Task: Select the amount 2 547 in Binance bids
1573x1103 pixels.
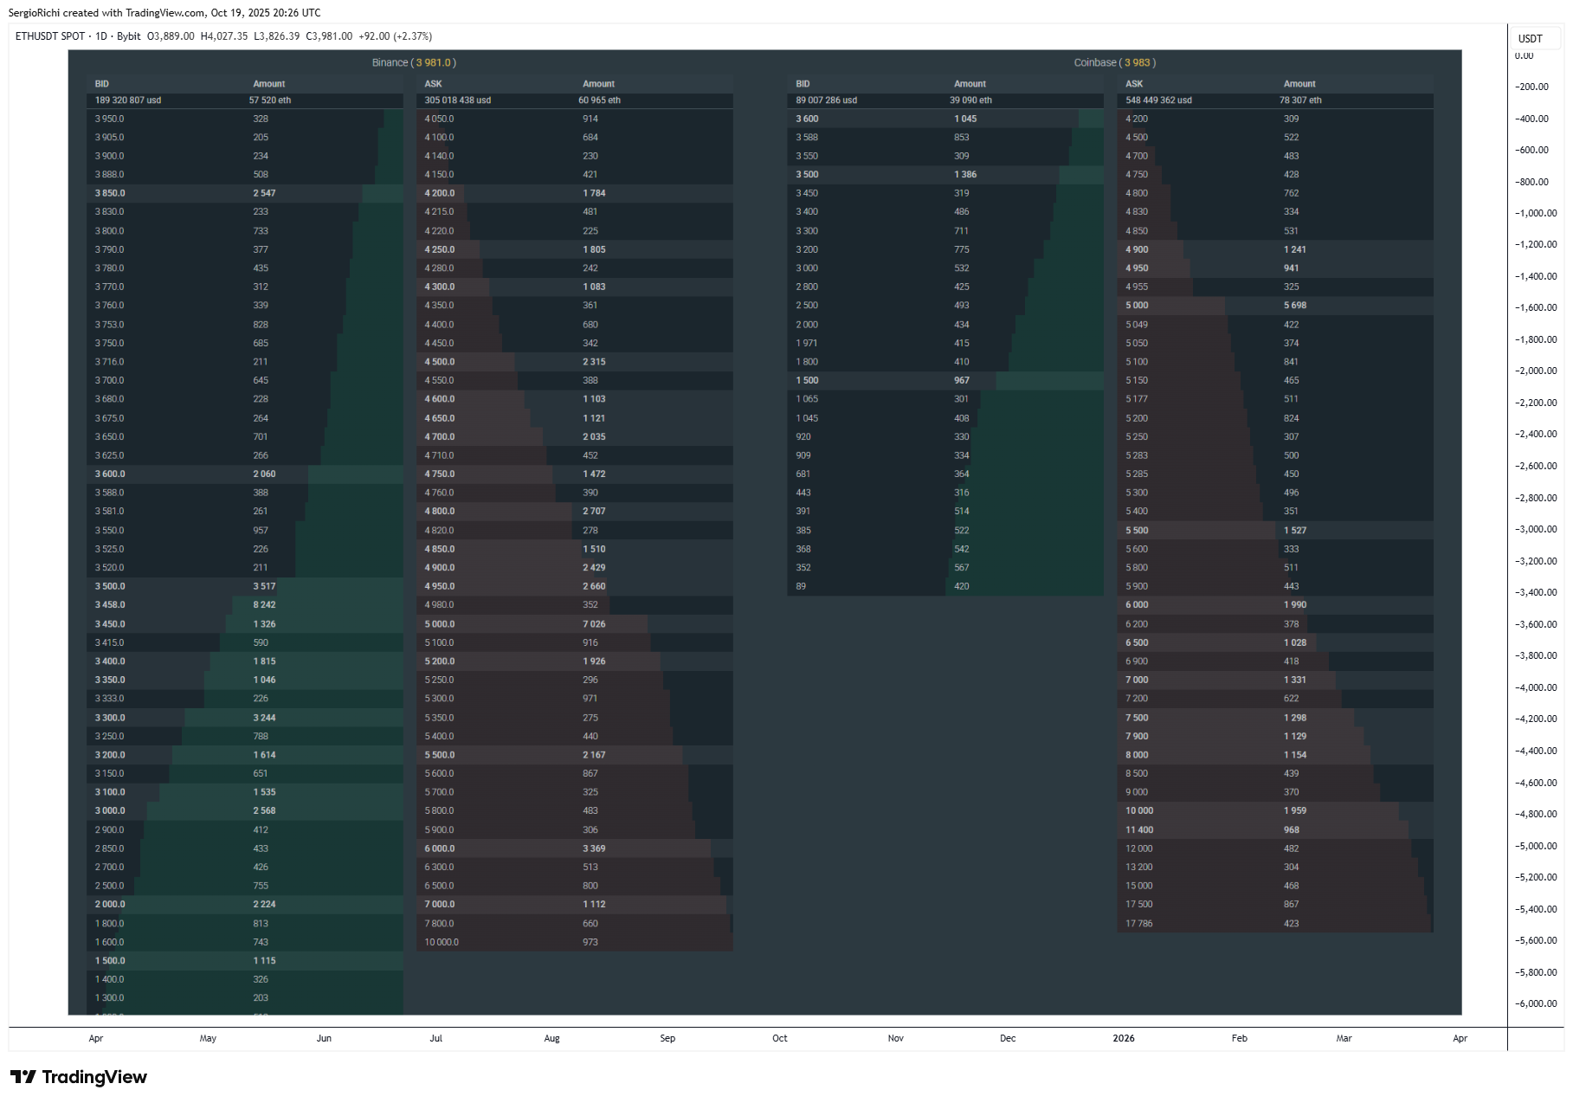Action: click(x=265, y=193)
